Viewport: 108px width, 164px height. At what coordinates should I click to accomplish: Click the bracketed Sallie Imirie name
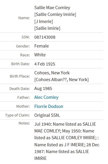tap(47, 28)
